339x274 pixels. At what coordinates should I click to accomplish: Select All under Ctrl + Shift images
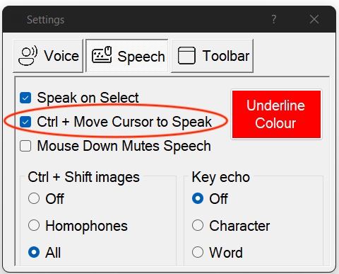click(x=34, y=252)
